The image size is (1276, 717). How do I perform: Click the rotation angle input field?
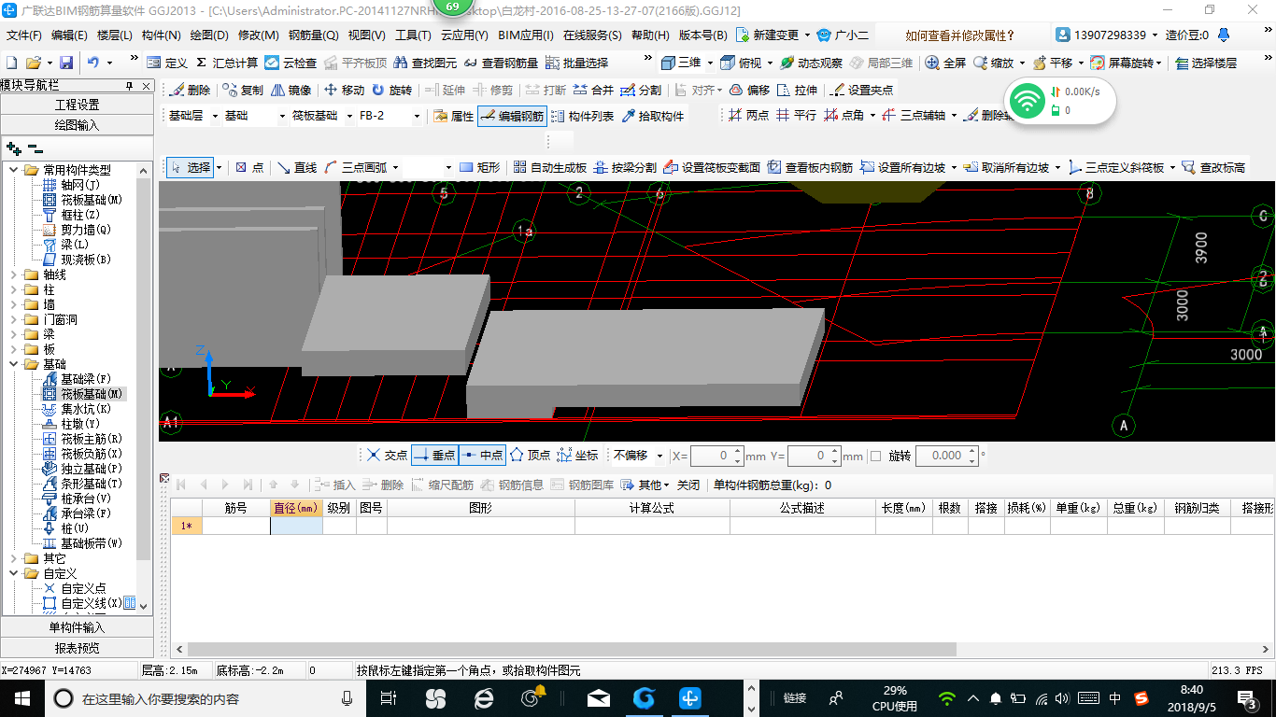[946, 456]
